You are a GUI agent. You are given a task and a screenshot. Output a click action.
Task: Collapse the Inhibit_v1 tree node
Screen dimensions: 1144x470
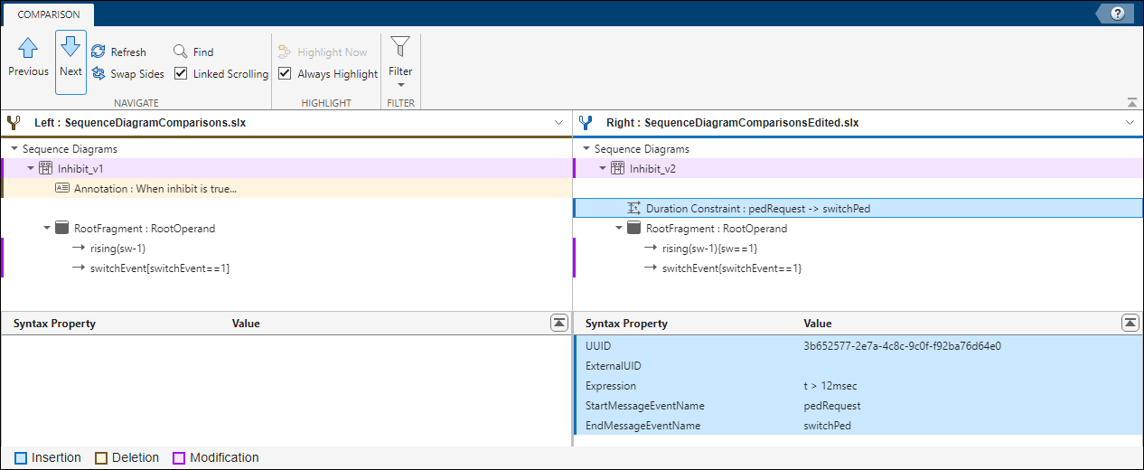[x=31, y=168]
